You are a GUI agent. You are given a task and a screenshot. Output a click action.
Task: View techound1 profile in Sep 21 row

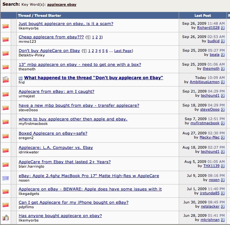[210, 95]
